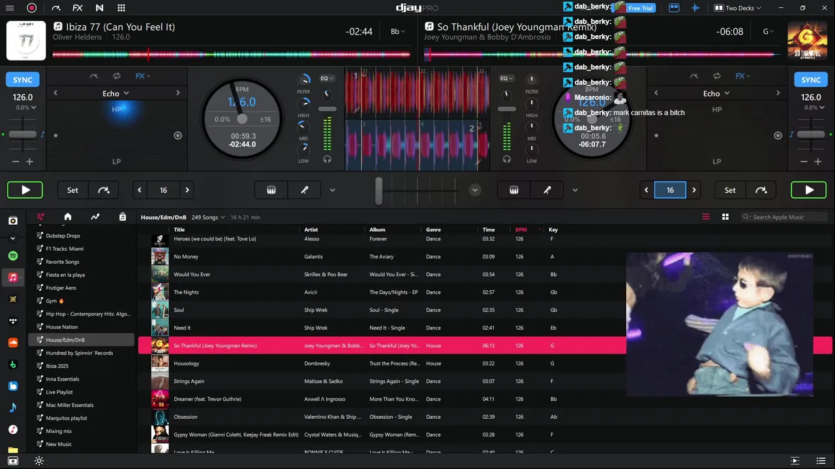Click Set cue on right deck
Viewport: 835px width, 469px height.
coord(730,190)
